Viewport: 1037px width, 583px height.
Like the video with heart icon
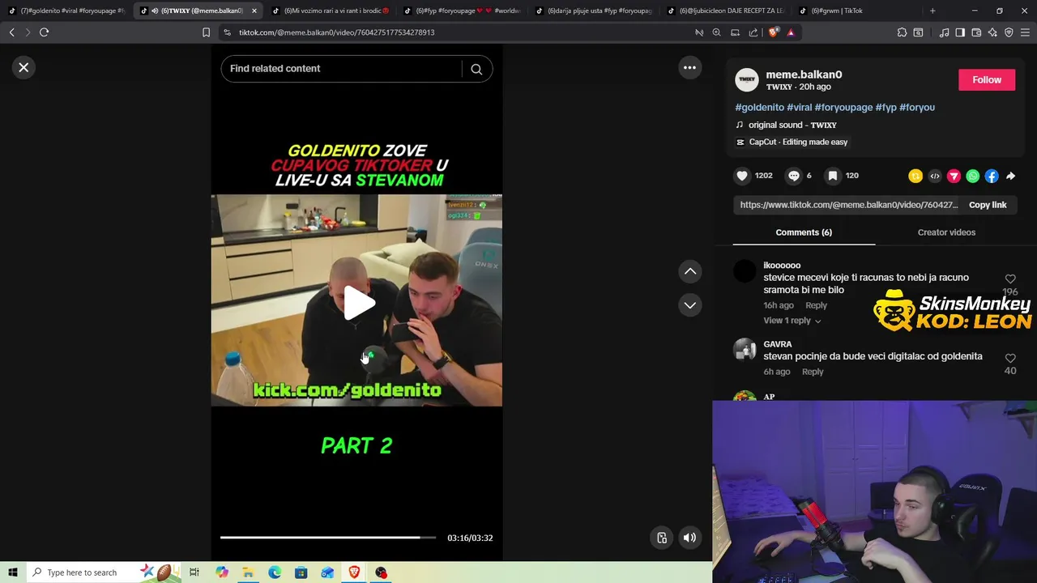(742, 176)
